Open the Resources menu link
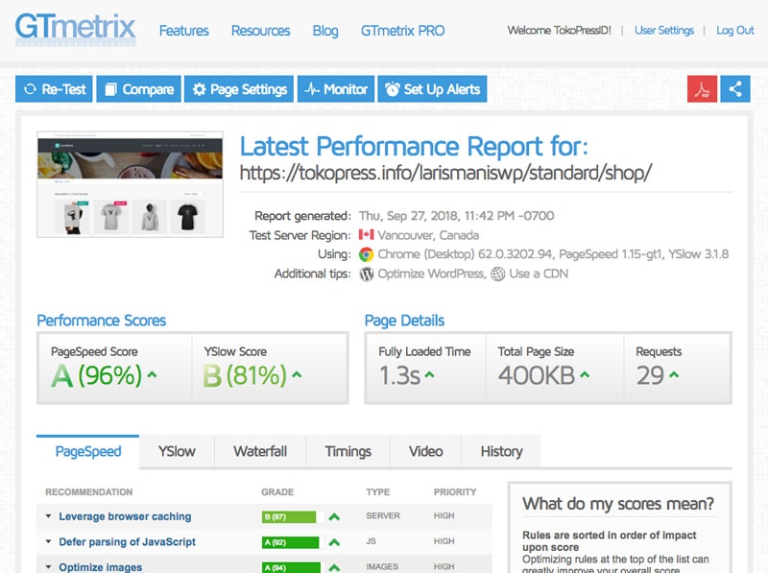 click(x=260, y=31)
